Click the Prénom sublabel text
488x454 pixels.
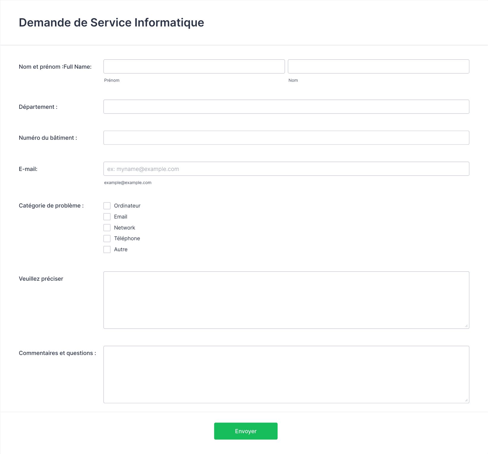(x=112, y=80)
